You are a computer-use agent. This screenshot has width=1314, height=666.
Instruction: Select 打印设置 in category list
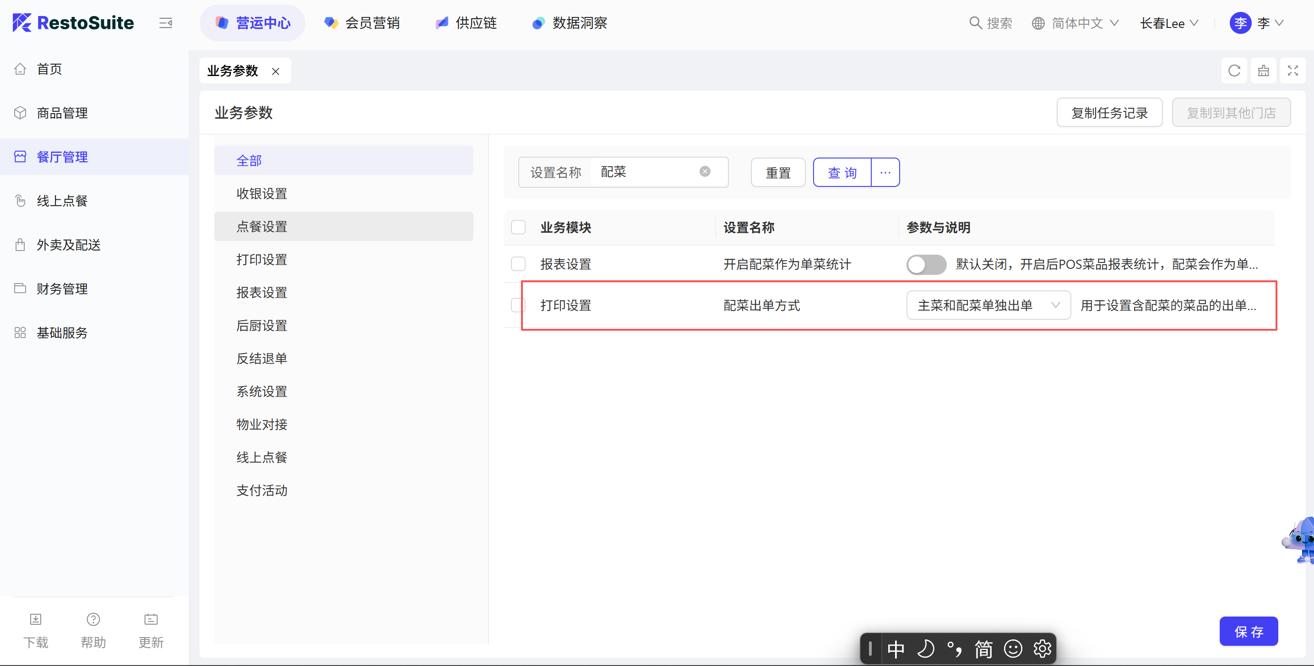[262, 259]
